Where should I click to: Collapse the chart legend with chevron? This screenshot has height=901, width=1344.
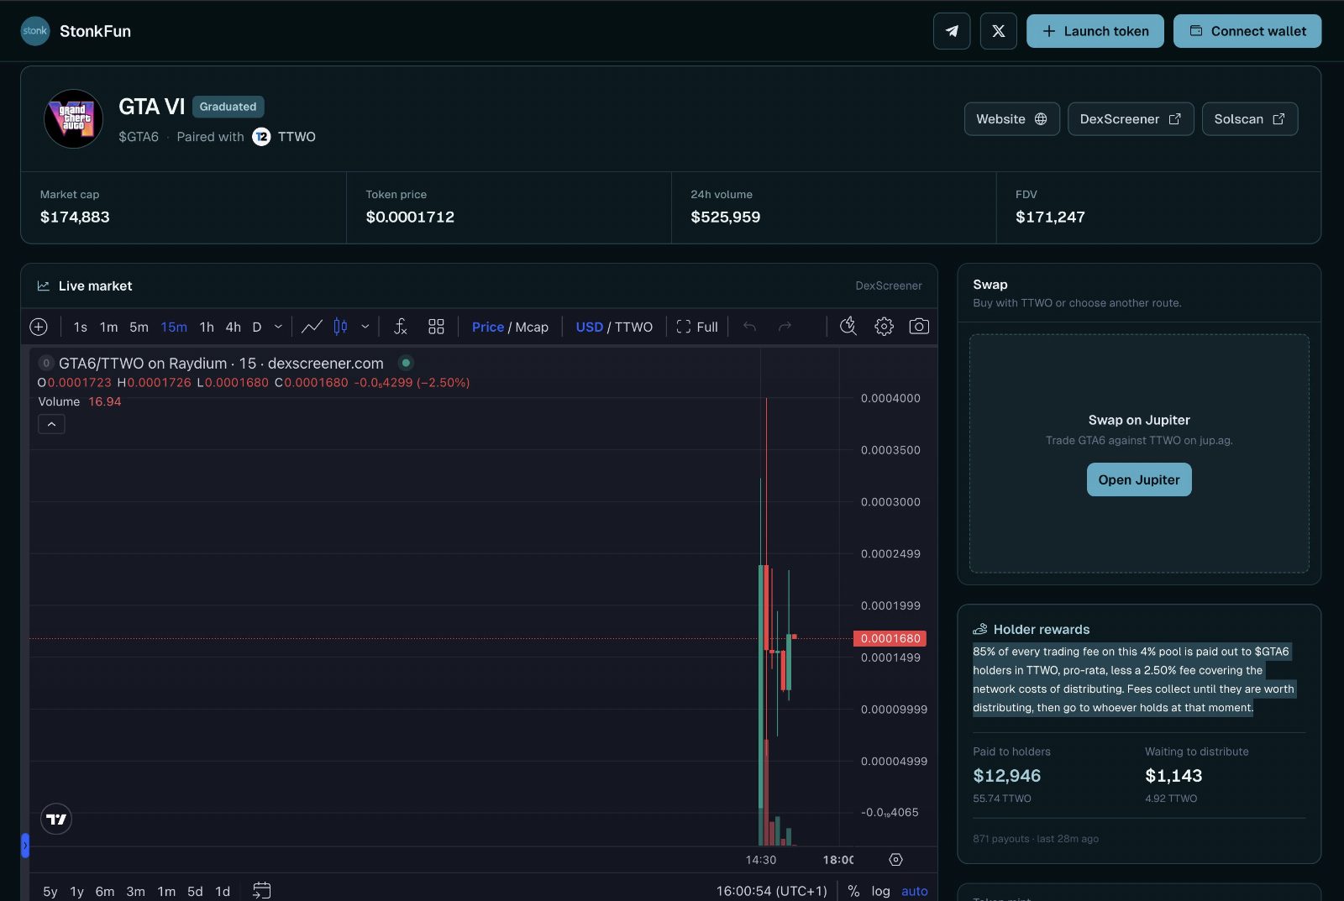(x=51, y=424)
